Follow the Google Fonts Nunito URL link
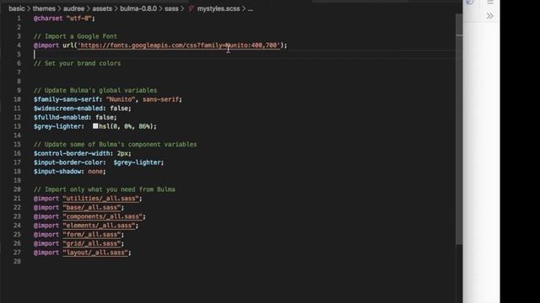The width and height of the screenshot is (540, 303). tap(178, 45)
